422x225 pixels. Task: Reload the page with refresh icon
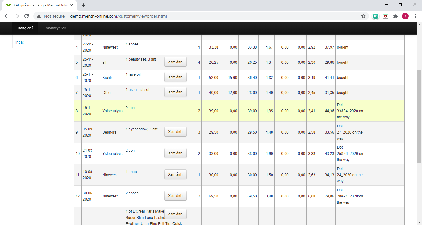coord(27,16)
